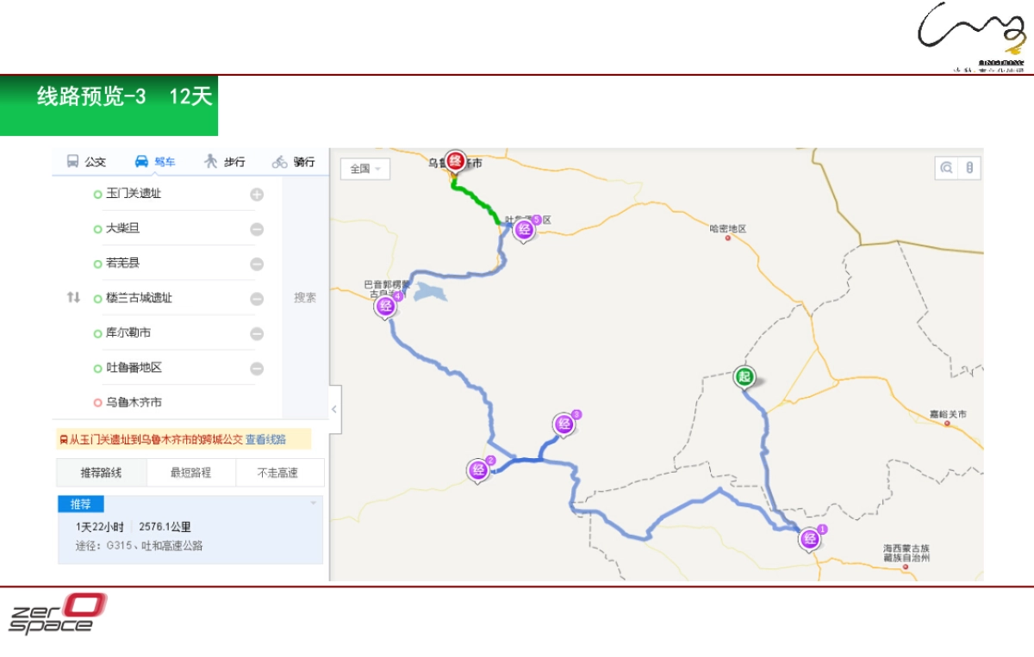Delete the 楼兰古城遗址 stop using its minus icon
The width and height of the screenshot is (1034, 657).
pos(257,299)
